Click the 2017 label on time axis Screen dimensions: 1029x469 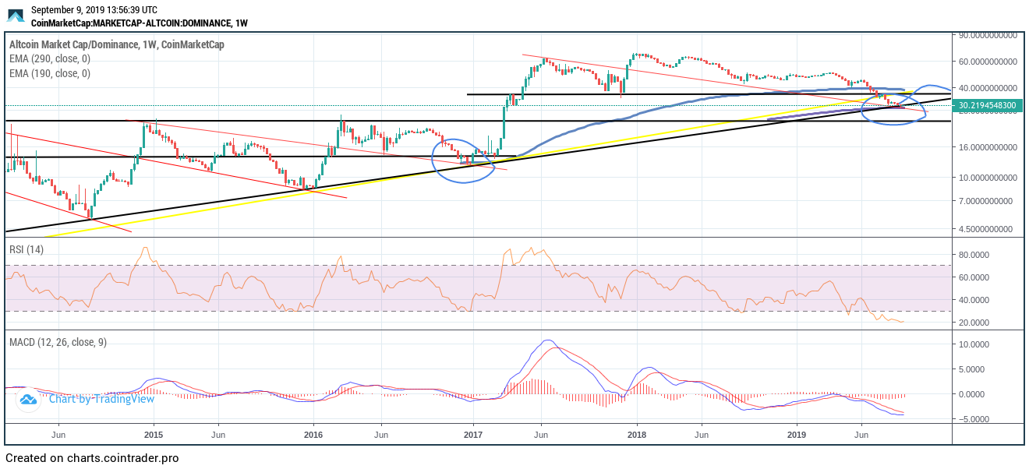pos(473,434)
